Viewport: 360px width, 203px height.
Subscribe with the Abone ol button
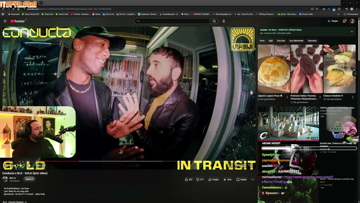pos(29,179)
